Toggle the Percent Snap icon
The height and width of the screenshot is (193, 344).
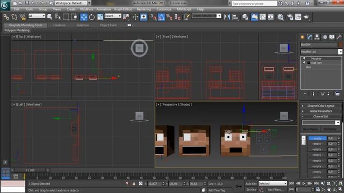pos(169,17)
